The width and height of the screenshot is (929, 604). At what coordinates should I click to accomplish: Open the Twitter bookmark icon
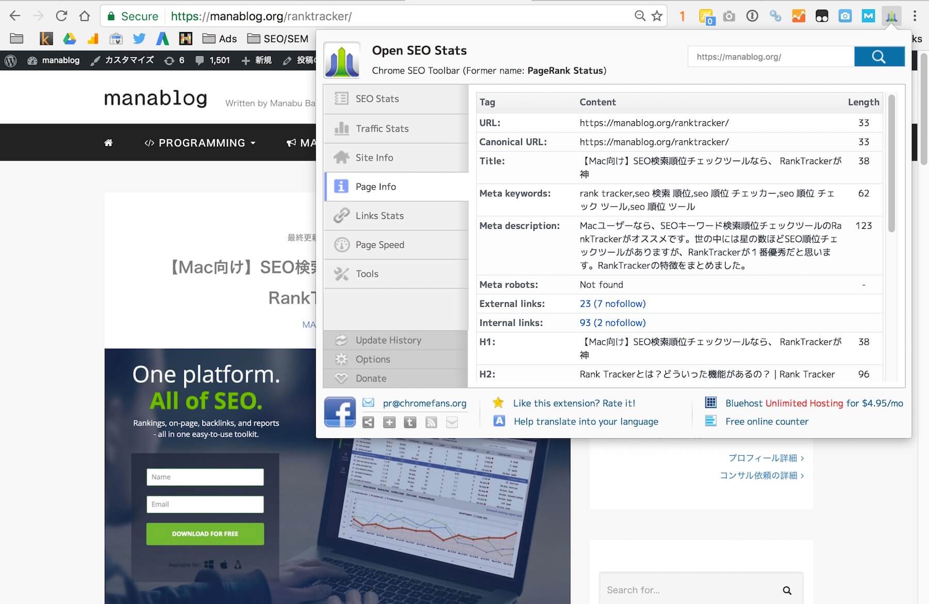coord(139,38)
